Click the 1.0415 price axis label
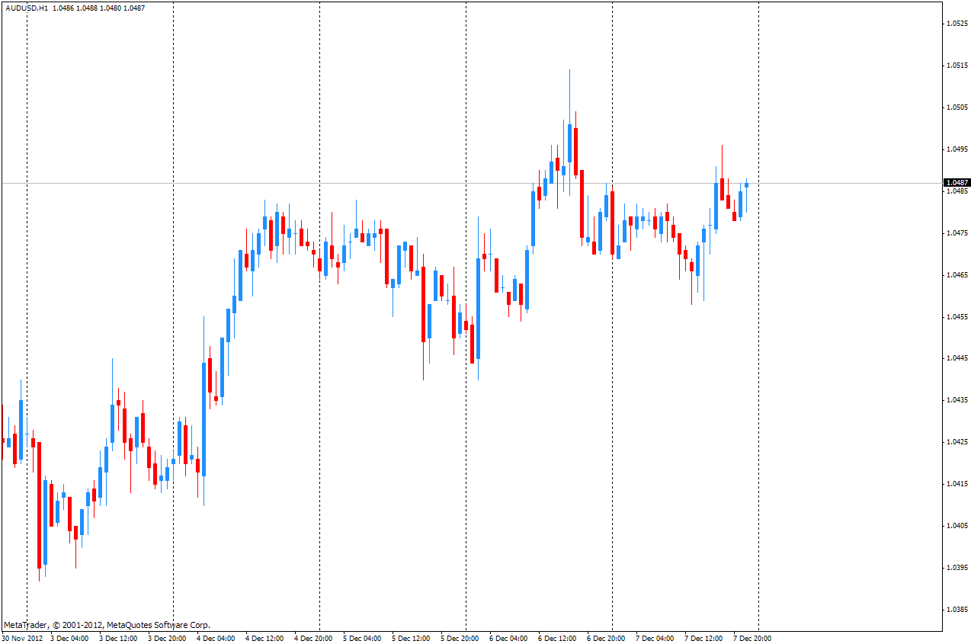 [x=957, y=484]
